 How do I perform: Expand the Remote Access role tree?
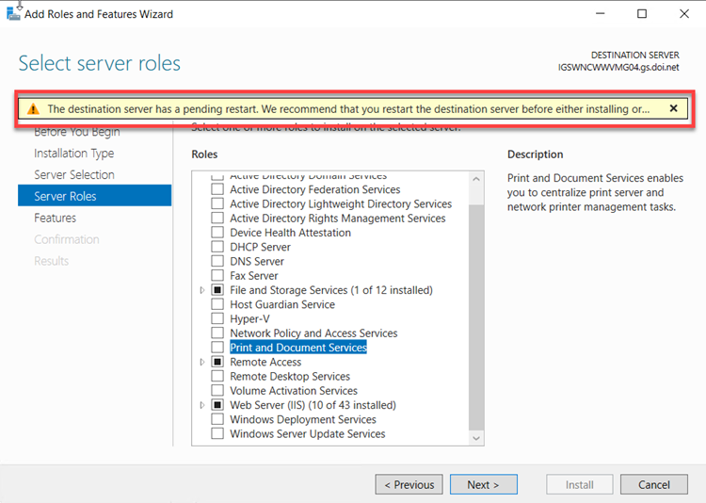(202, 363)
